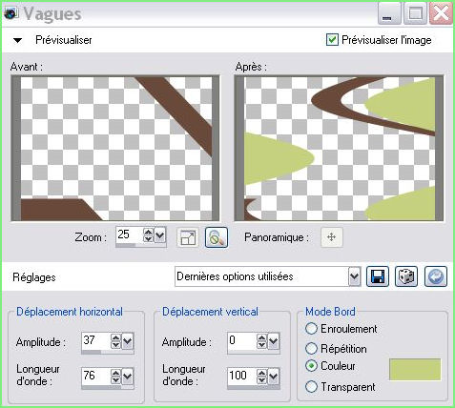
Task: Click the Panoramique navigate cross icon
Action: (x=332, y=237)
